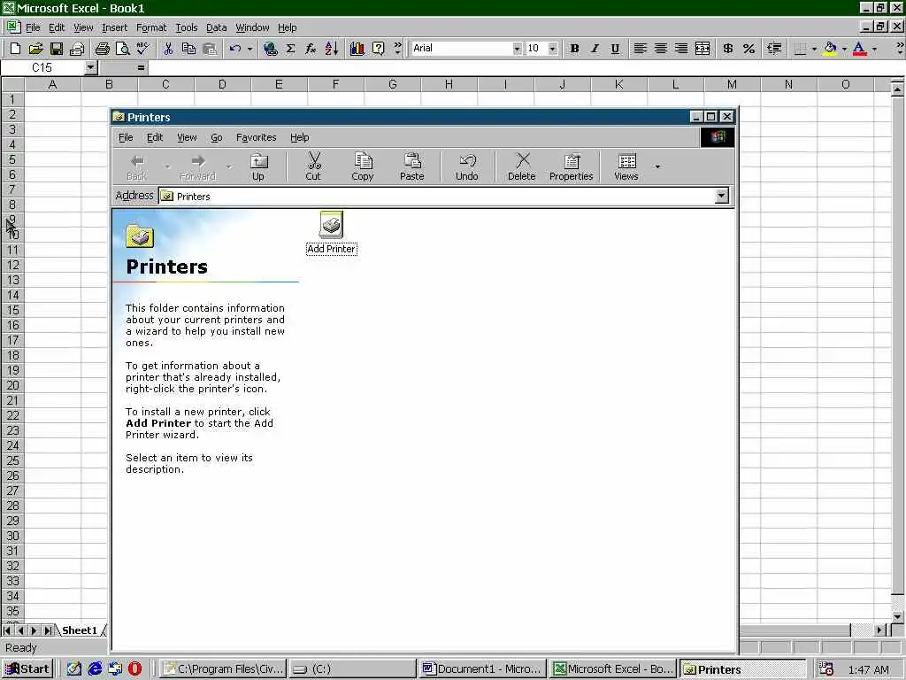The image size is (906, 680).
Task: Expand the Fill Color dropdown arrow
Action: pyautogui.click(x=844, y=50)
